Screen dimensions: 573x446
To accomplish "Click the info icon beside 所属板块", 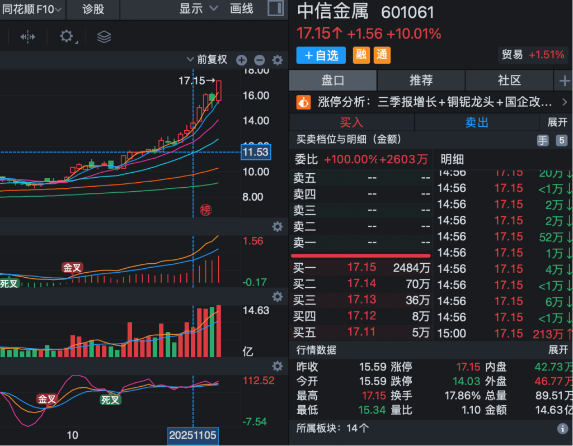I will [562, 429].
